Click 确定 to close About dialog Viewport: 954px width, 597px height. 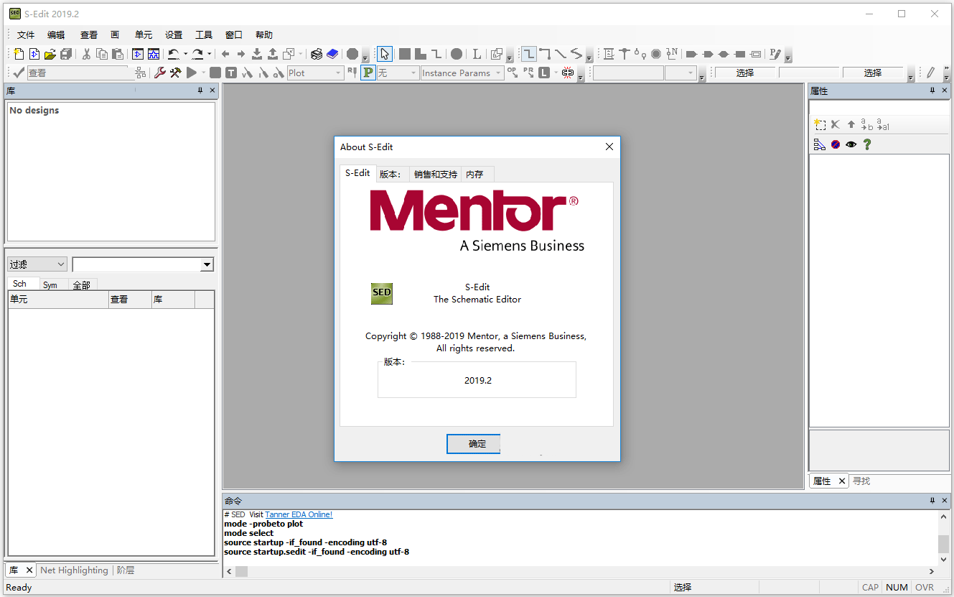(474, 444)
